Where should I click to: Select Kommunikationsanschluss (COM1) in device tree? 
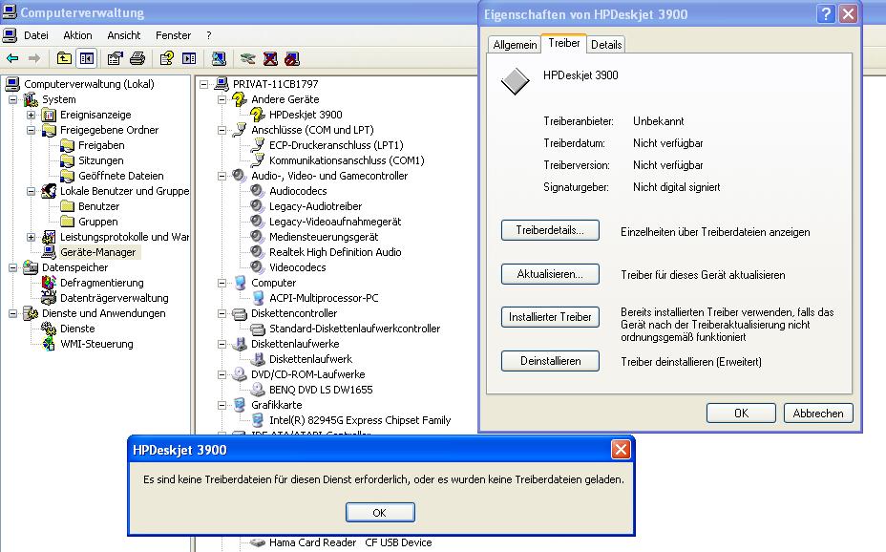[x=347, y=160]
